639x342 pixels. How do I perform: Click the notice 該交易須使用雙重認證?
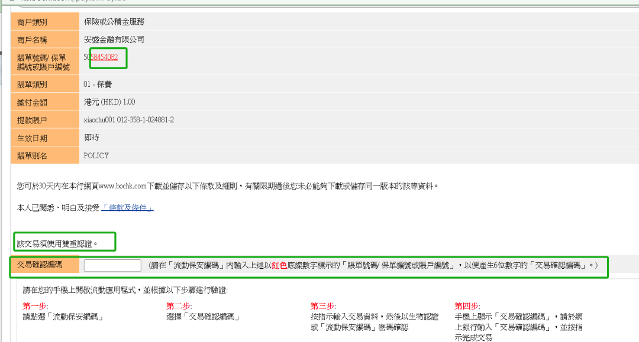tap(57, 243)
